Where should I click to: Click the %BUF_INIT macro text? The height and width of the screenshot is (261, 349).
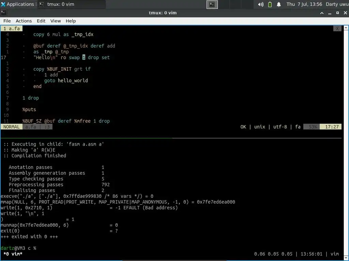pyautogui.click(x=59, y=69)
